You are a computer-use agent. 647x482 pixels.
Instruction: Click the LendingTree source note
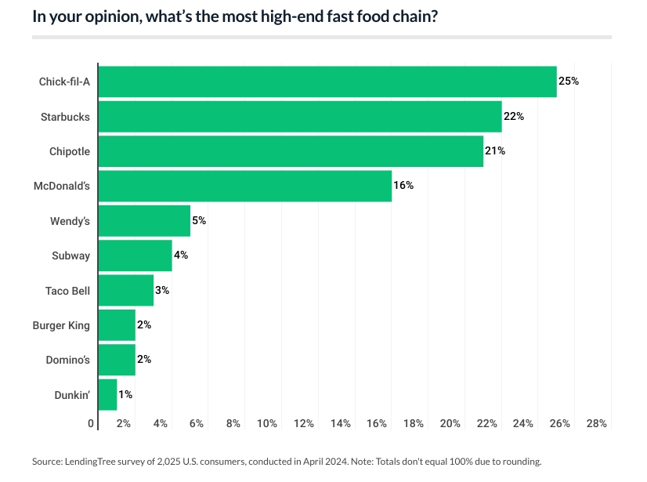287,462
